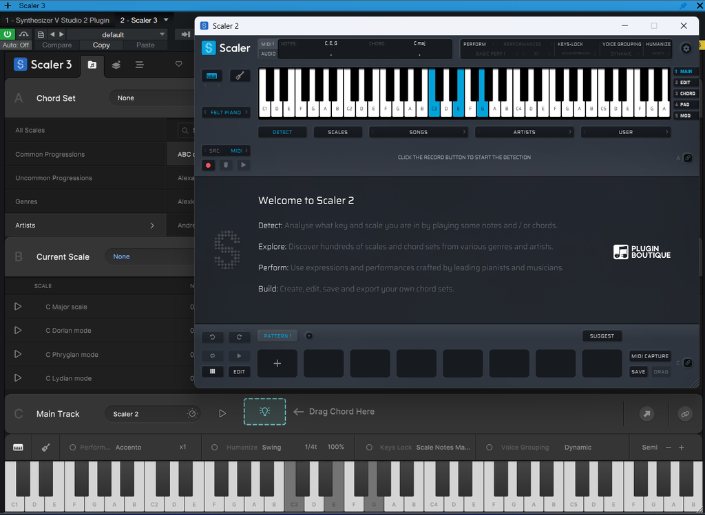Open SONGS selector in Scaler 2
This screenshot has width=705, height=515.
point(418,132)
